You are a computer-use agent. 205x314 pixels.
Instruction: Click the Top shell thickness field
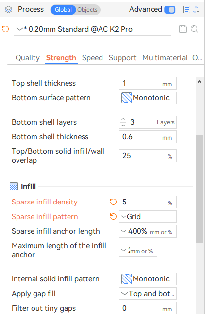(x=148, y=83)
